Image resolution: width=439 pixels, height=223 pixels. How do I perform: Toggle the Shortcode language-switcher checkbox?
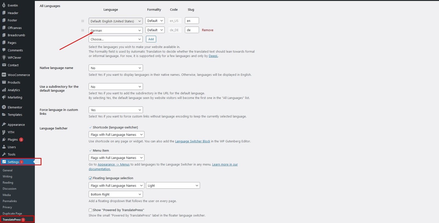click(x=90, y=127)
